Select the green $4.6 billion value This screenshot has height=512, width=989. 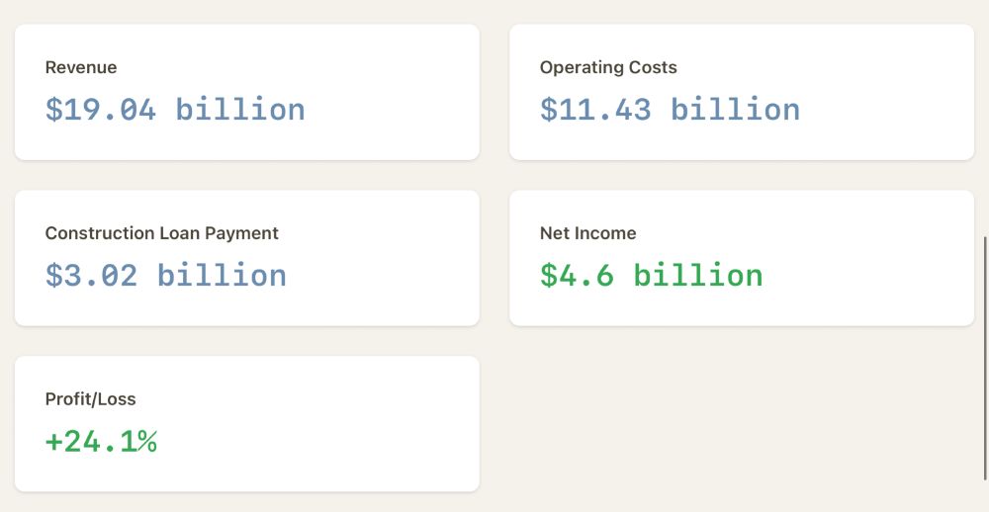click(651, 275)
